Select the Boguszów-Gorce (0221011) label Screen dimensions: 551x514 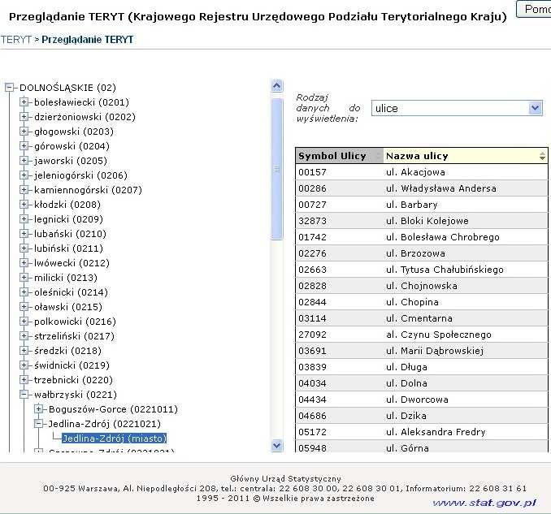[113, 409]
